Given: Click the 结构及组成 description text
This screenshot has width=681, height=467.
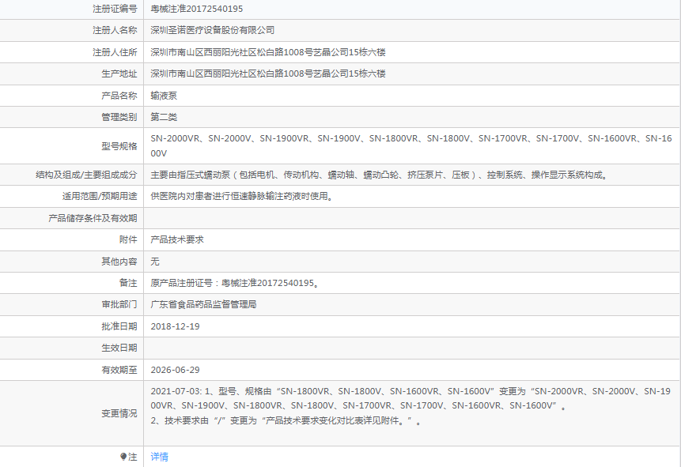Looking at the screenshot, I should point(379,175).
